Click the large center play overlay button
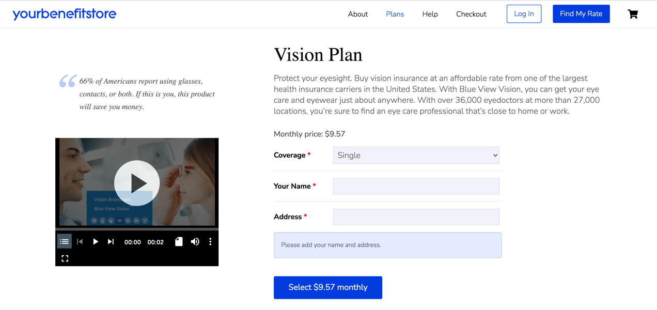657x310 pixels. [137, 183]
